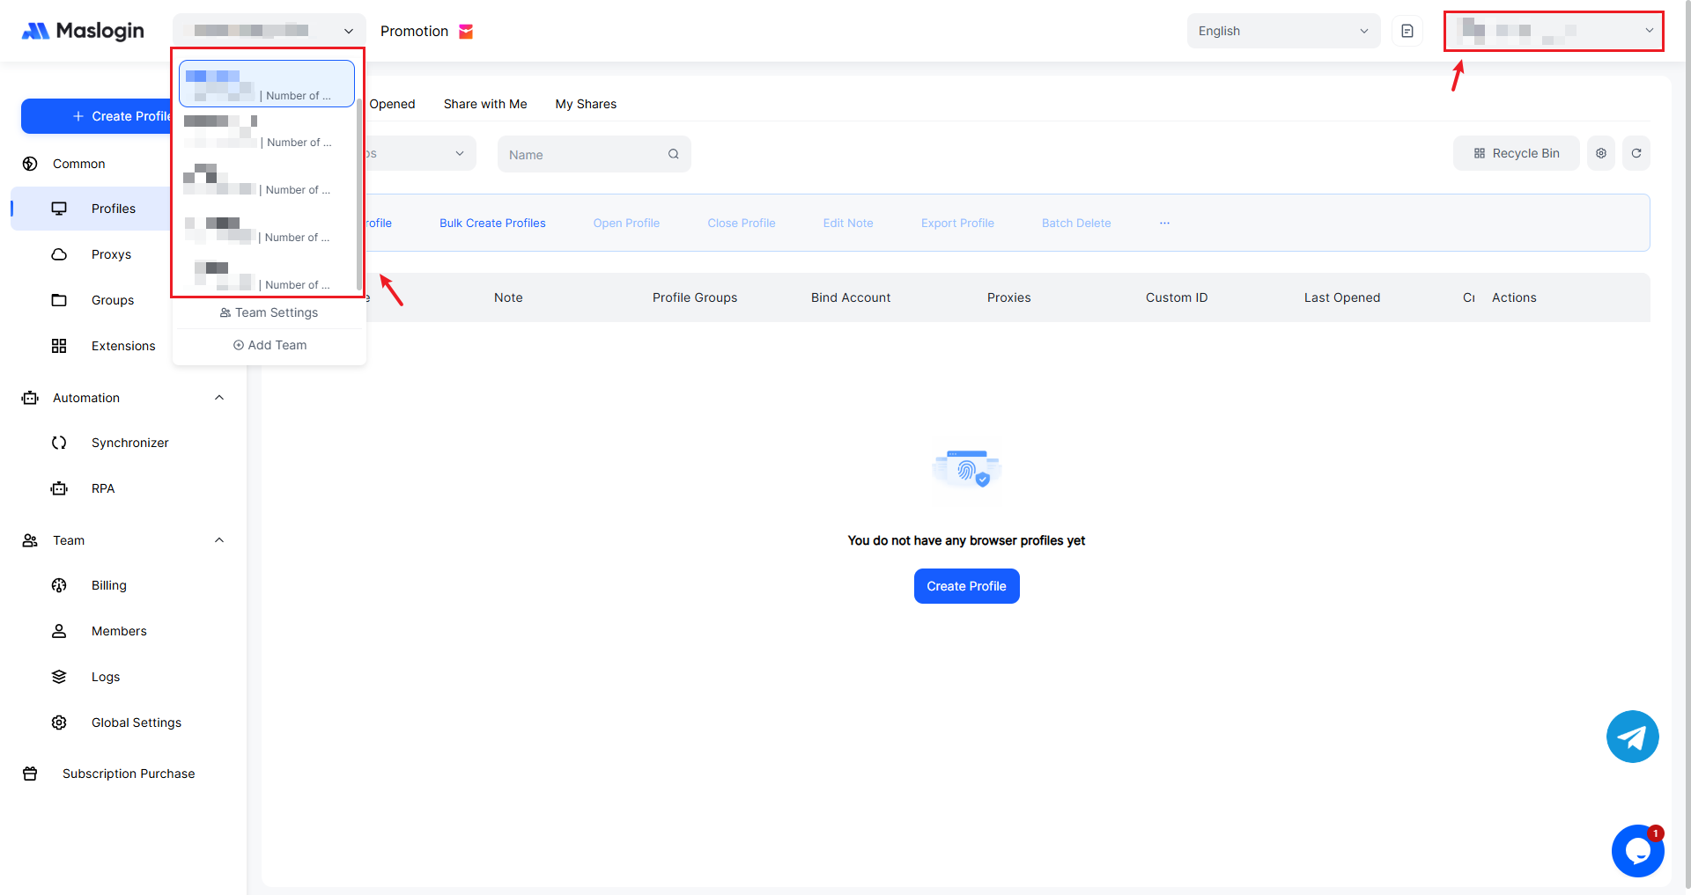Open the user account dropdown
Image resolution: width=1691 pixels, height=895 pixels.
click(x=1554, y=31)
